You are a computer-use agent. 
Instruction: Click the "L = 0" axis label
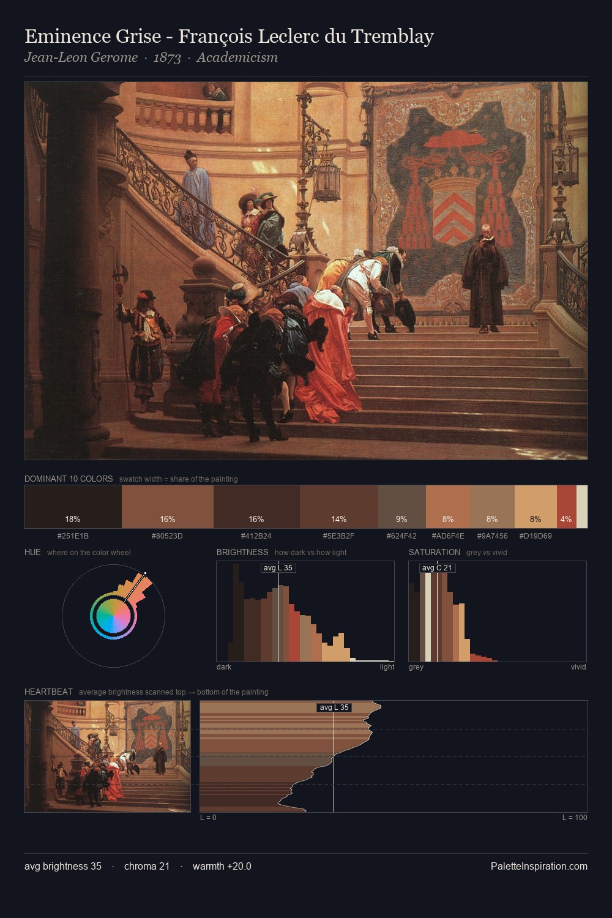208,818
